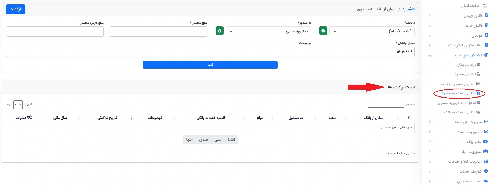Click the فاکتور فروش sidebar icon
The image size is (492, 185).
click(487, 16)
